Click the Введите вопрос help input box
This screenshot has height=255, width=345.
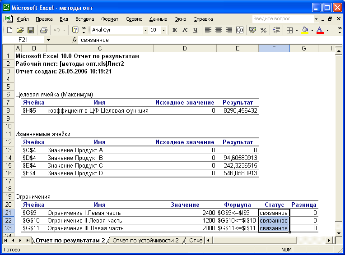(283, 19)
